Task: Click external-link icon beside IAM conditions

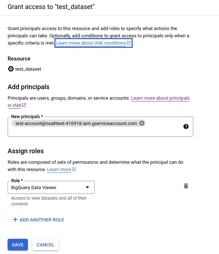Action: pos(129,43)
